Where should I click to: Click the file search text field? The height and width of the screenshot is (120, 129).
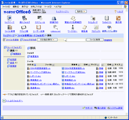76,40
